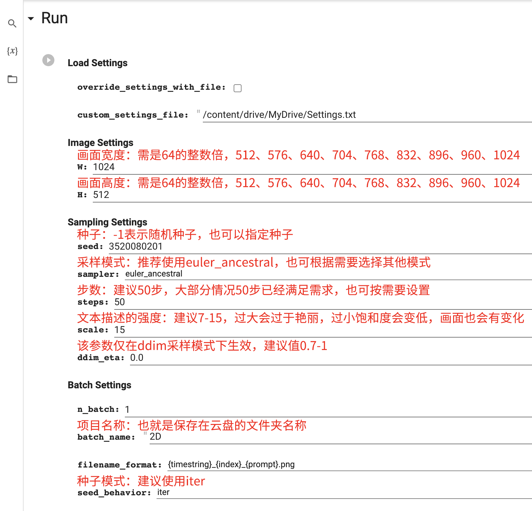
Task: Edit the seed field 3520080201
Action: 320,247
